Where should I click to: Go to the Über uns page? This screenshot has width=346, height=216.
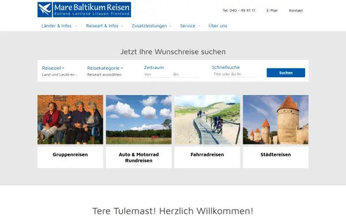[x=218, y=26]
